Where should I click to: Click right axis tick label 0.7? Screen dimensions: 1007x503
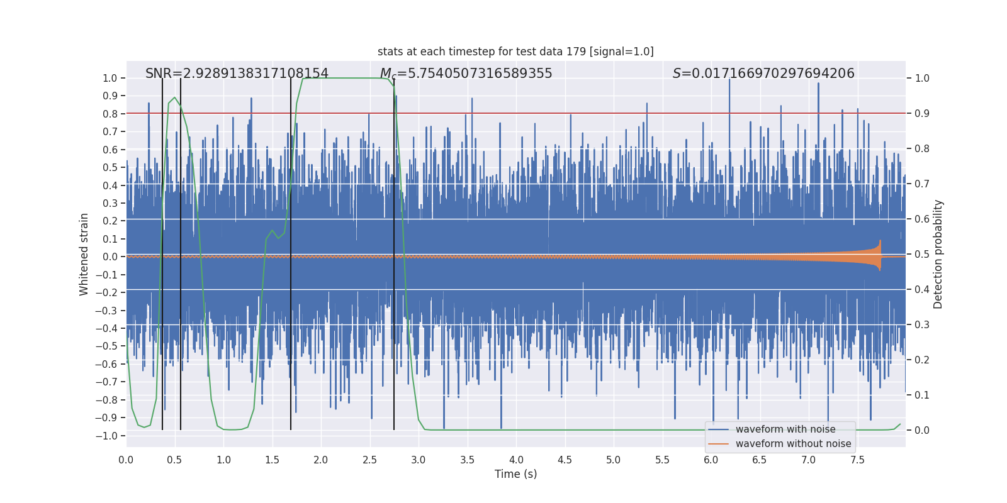922,184
